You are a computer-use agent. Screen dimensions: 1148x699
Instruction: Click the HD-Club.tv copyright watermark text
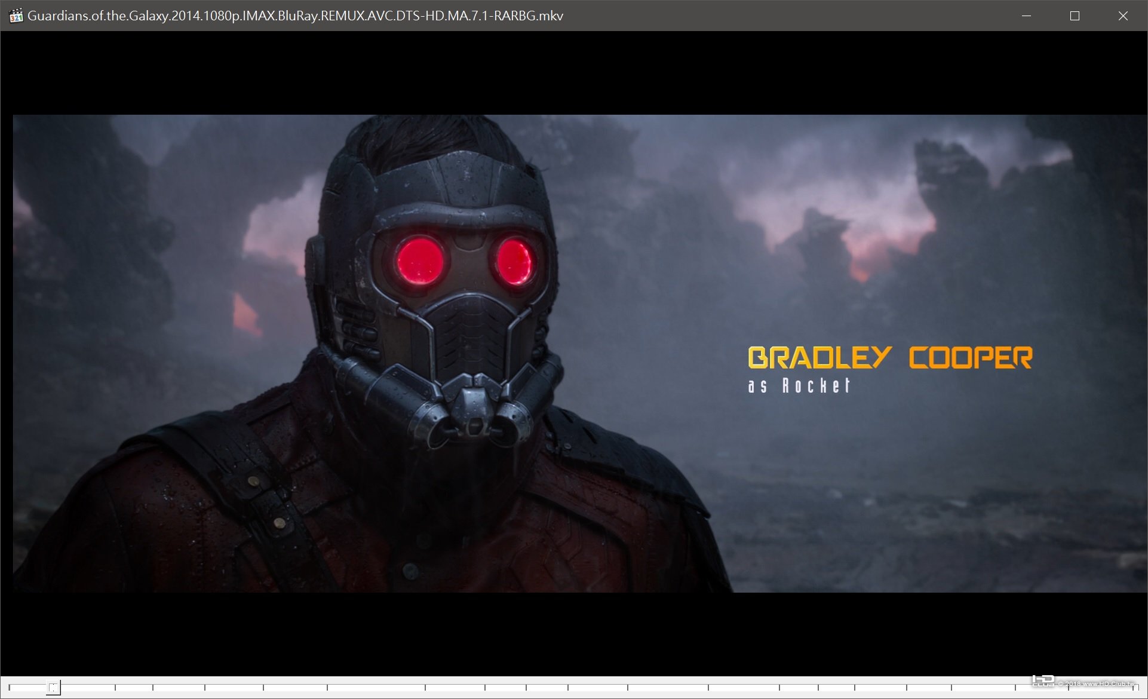pos(1096,683)
